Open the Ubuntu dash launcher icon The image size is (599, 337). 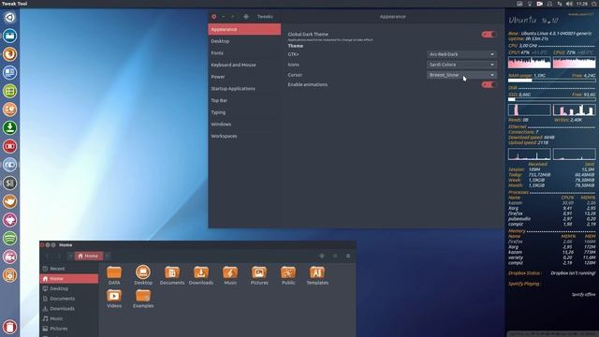pyautogui.click(x=10, y=17)
